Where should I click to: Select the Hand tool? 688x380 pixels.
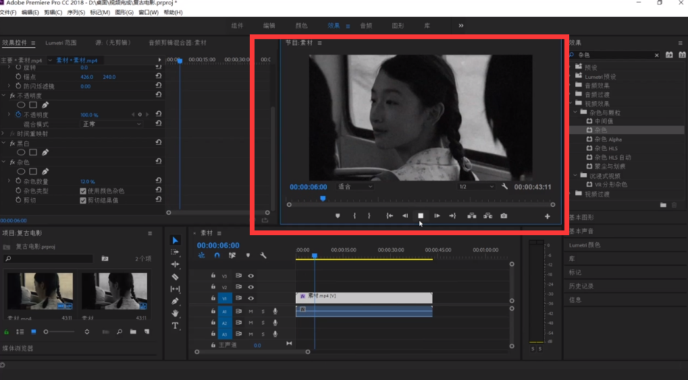click(175, 313)
